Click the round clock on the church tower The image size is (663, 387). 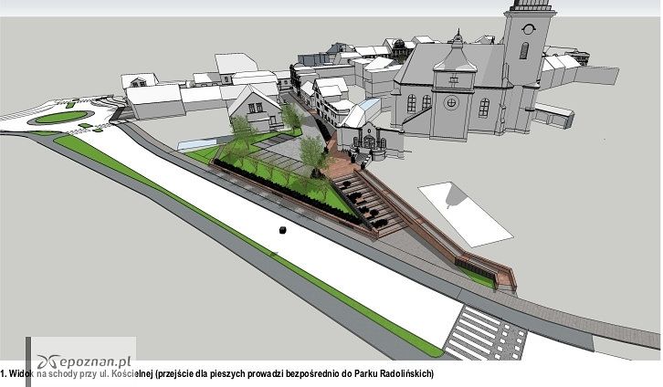pyautogui.click(x=528, y=29)
